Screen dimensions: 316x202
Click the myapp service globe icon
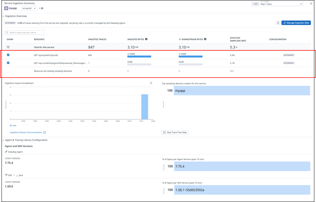pos(6,8)
